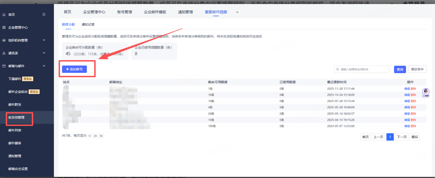The width and height of the screenshot is (435, 178).
Task: Delete the row updated 2025-11-28 17:11:44
Action: tap(413, 89)
